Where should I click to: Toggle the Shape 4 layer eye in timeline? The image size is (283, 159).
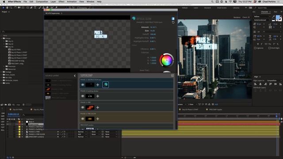(8, 122)
